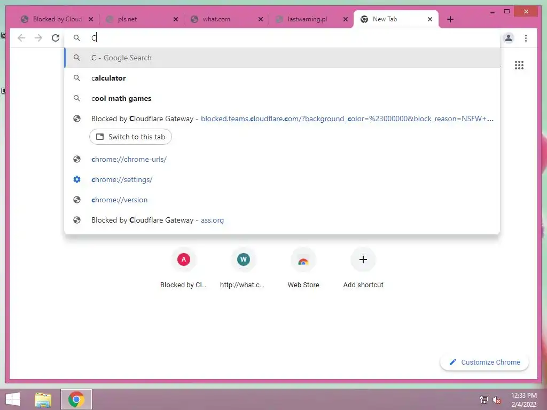Viewport: 547px width, 410px height.
Task: Click into the address bar text field
Action: [x=283, y=38]
